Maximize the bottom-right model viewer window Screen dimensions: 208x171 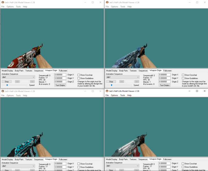click(x=197, y=91)
